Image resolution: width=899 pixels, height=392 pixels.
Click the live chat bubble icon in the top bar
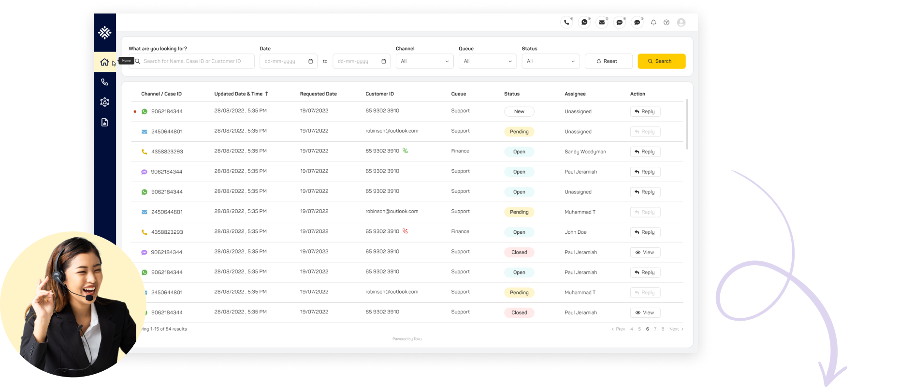tap(637, 22)
